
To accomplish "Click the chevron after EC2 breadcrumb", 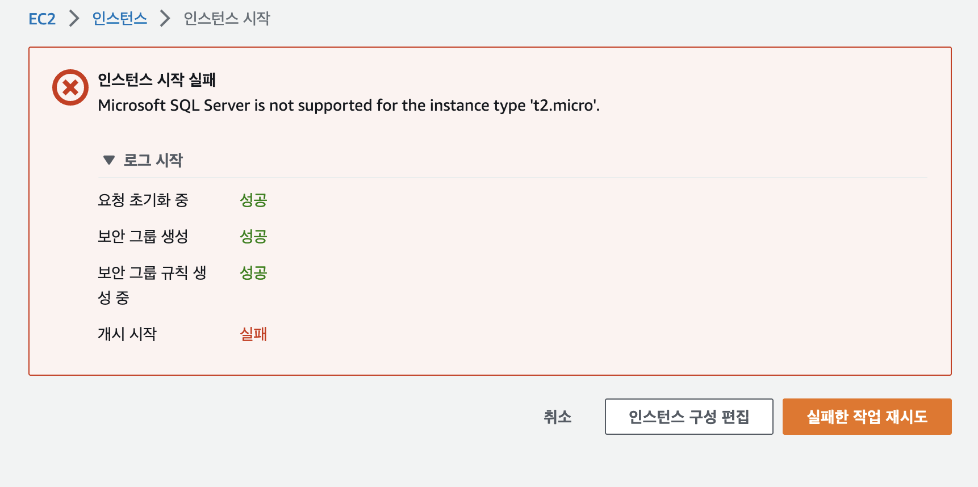I will [x=74, y=19].
